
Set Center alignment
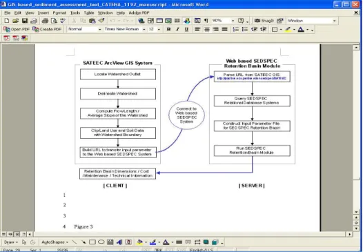click(207, 30)
